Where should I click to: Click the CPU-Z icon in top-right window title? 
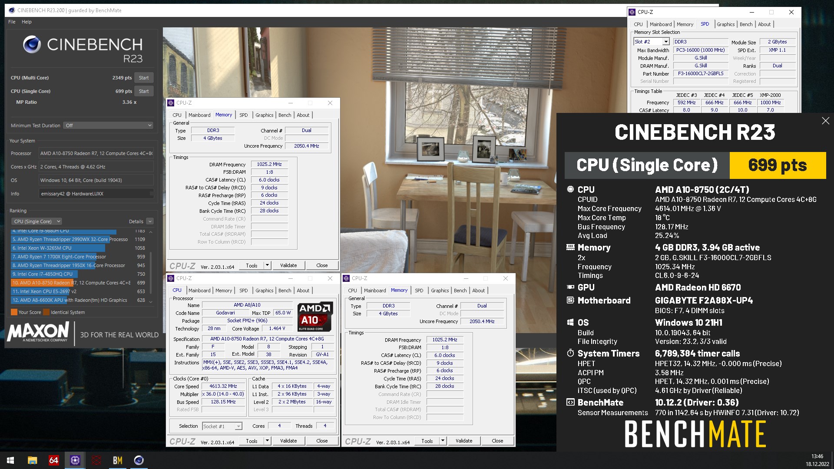(632, 12)
